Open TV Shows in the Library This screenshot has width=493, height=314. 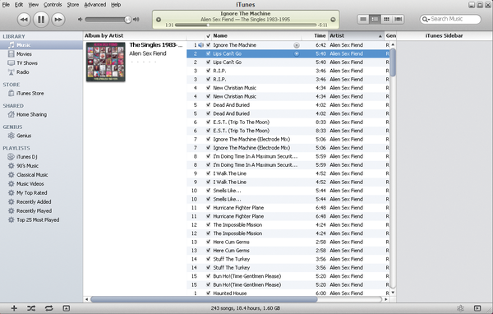(x=27, y=63)
